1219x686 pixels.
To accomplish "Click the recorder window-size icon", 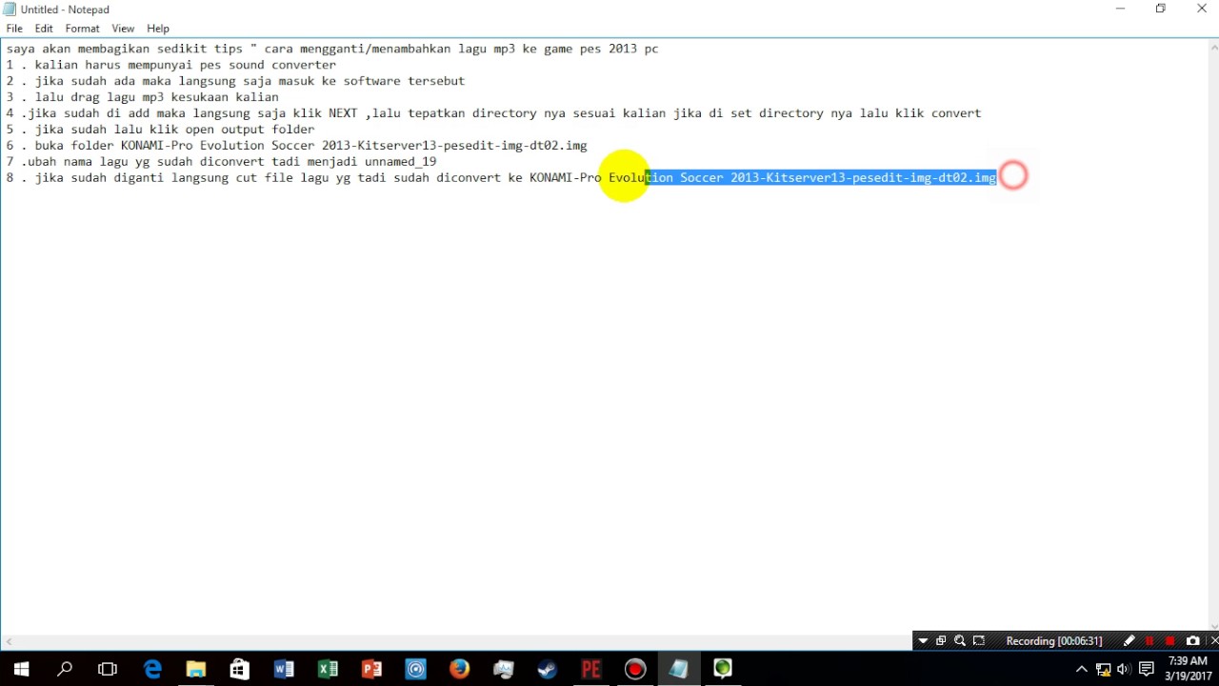I will point(941,641).
